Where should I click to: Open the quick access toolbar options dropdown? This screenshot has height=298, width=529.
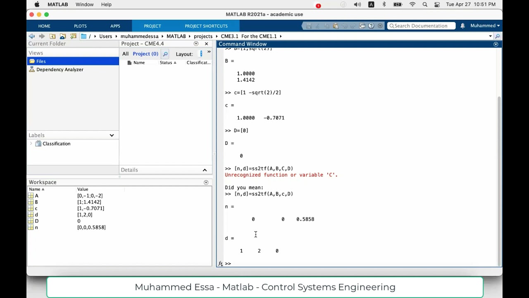(380, 26)
